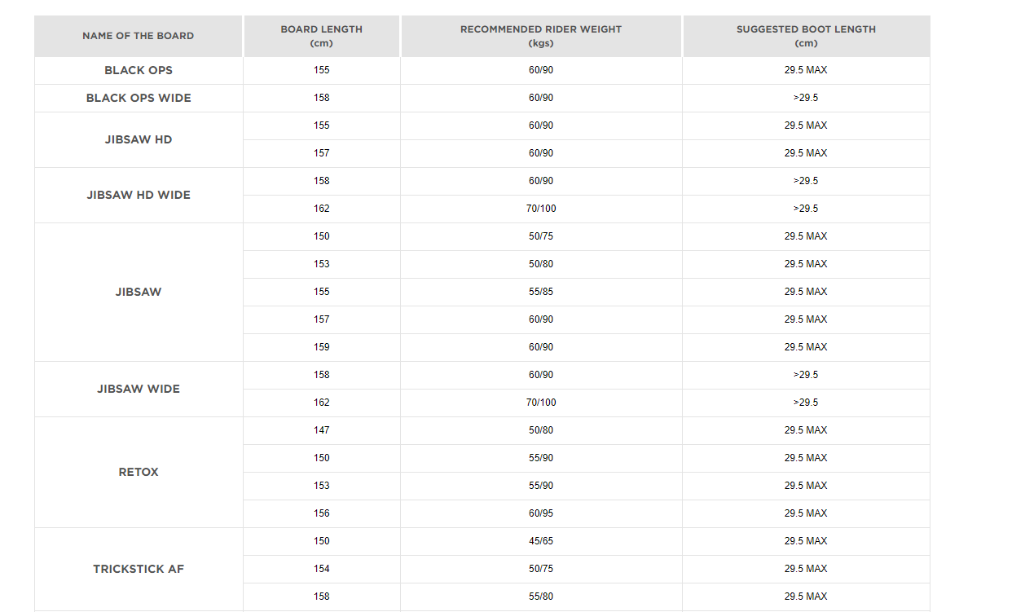This screenshot has height=612, width=1025.
Task: Click the 55/80 rider weight value
Action: coord(541,597)
